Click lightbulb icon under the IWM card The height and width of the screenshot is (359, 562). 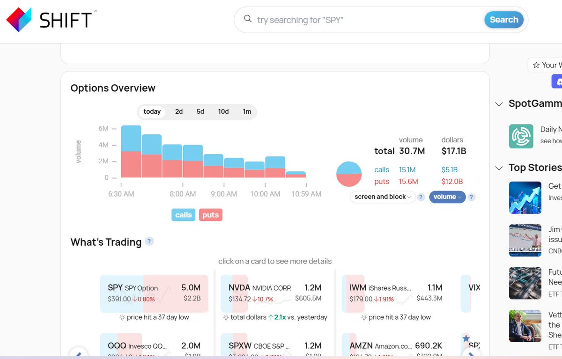(x=364, y=317)
